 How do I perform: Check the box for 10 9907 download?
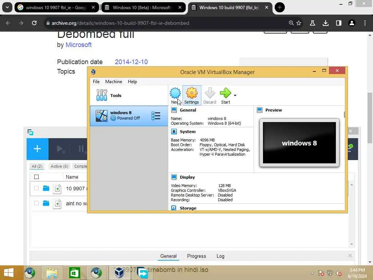(36, 188)
